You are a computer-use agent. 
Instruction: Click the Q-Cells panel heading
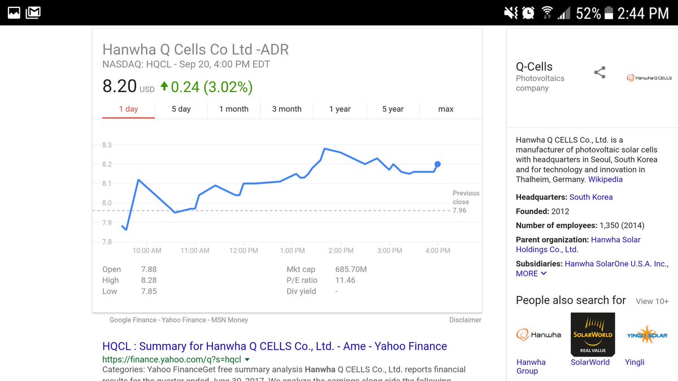pyautogui.click(x=534, y=67)
